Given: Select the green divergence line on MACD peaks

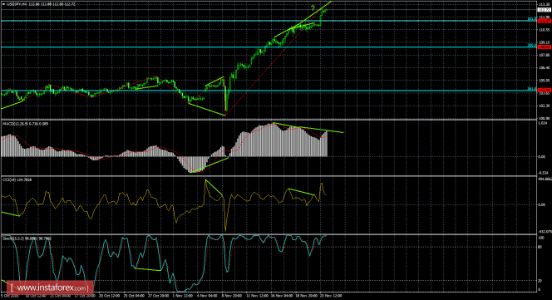Looking at the screenshot, I should click(308, 128).
